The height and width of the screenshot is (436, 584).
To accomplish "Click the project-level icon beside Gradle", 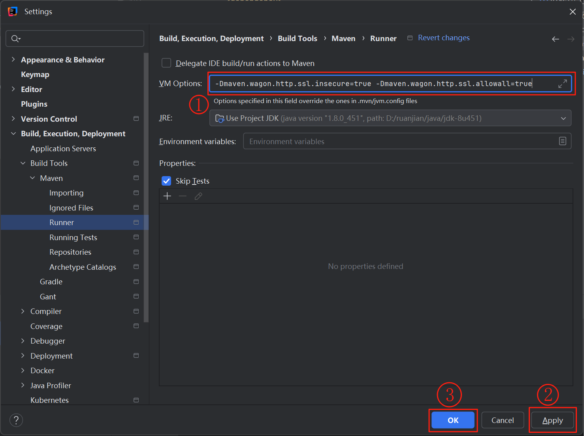I will click(136, 282).
